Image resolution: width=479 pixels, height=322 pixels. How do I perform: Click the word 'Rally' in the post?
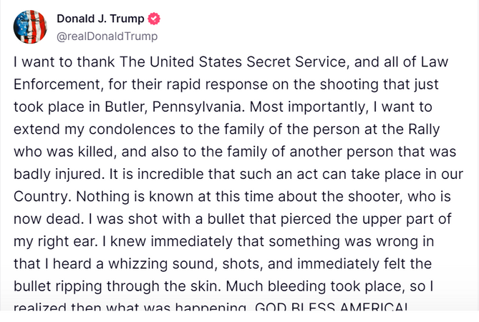(424, 130)
